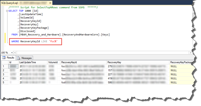Click the RecoveryKey cell starting with 227

coord(138,74)
